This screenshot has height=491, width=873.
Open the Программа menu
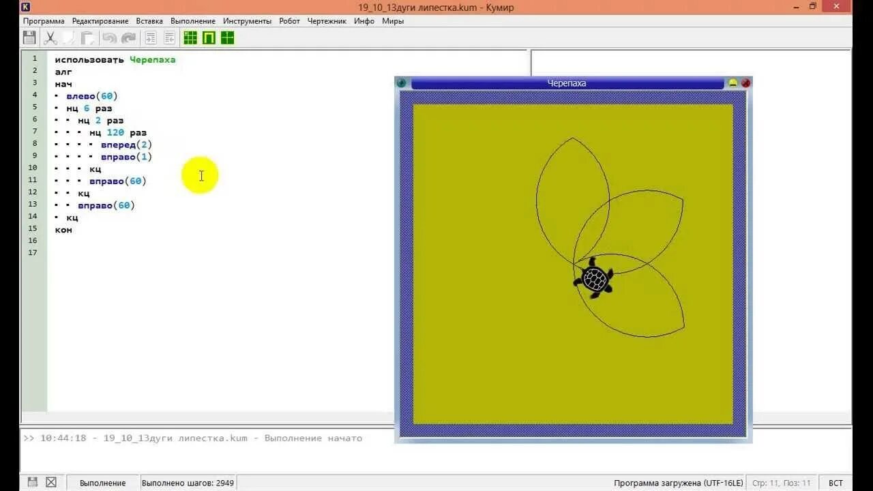pyautogui.click(x=44, y=21)
